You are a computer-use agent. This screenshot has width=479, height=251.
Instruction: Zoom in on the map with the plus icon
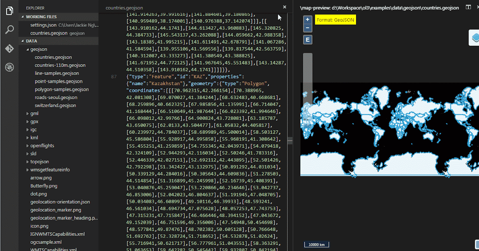coord(307,19)
